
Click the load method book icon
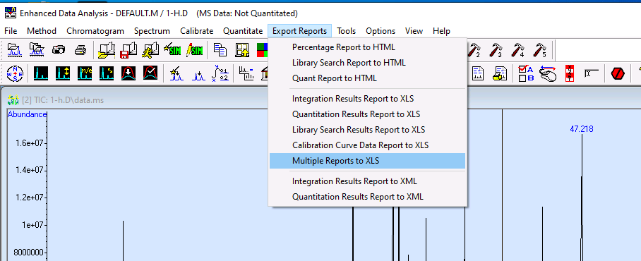click(107, 50)
